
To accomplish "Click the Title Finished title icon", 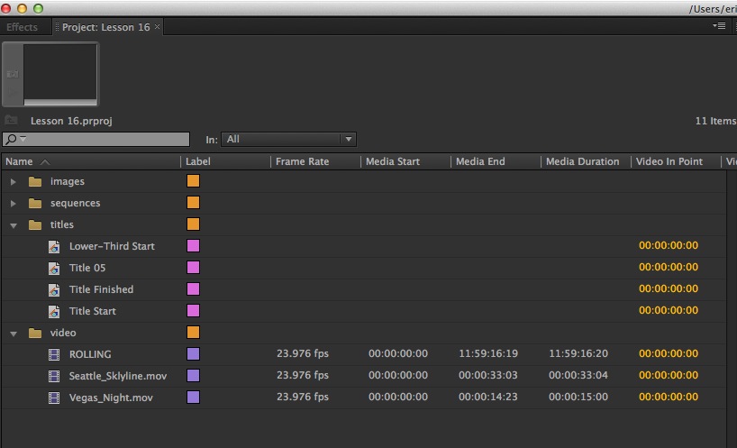I will pyautogui.click(x=54, y=289).
